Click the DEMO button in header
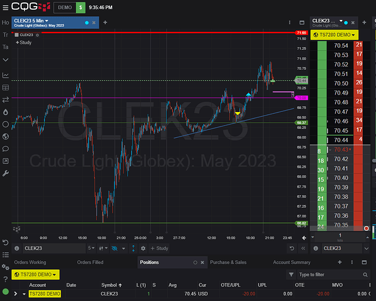This screenshot has height=301, width=376. coord(64,8)
